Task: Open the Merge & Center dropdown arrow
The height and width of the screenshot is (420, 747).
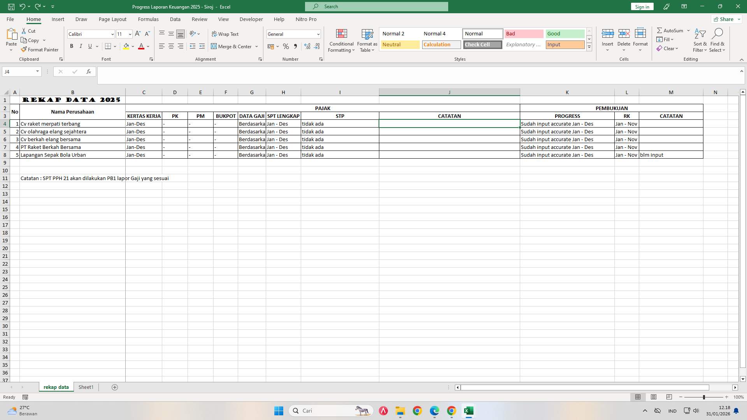Action: [x=257, y=46]
